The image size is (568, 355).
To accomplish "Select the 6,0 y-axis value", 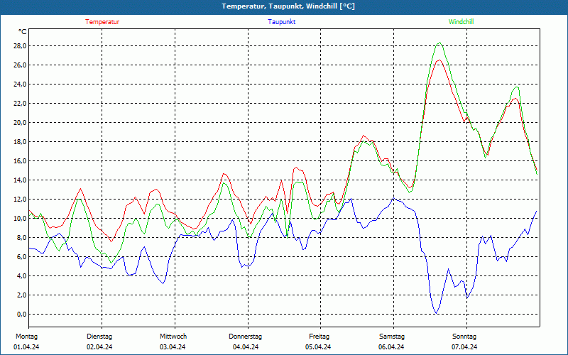I will pos(21,257).
